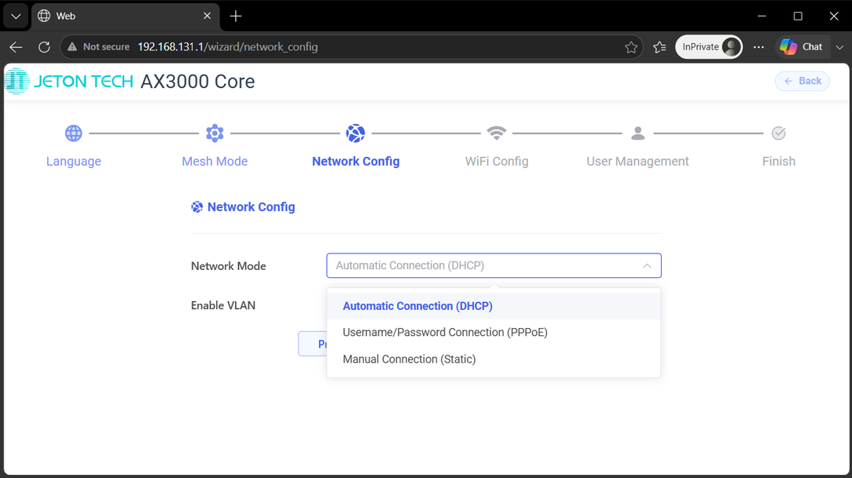This screenshot has height=478, width=852.
Task: Go to the Language step label
Action: pos(73,161)
